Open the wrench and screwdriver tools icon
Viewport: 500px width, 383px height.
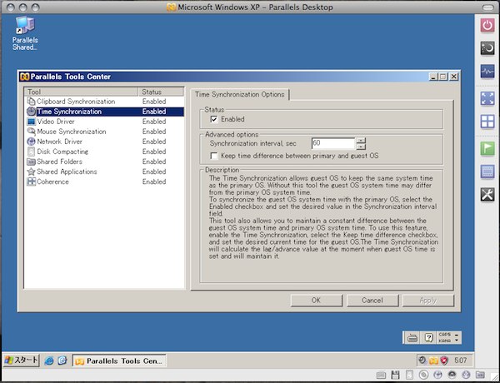pos(487,195)
